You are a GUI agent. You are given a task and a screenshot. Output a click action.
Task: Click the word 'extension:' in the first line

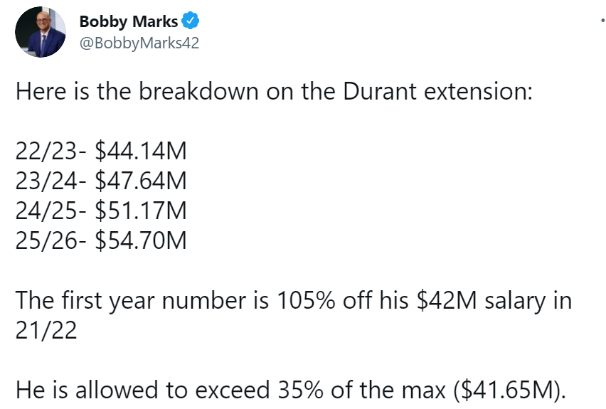[x=479, y=92]
